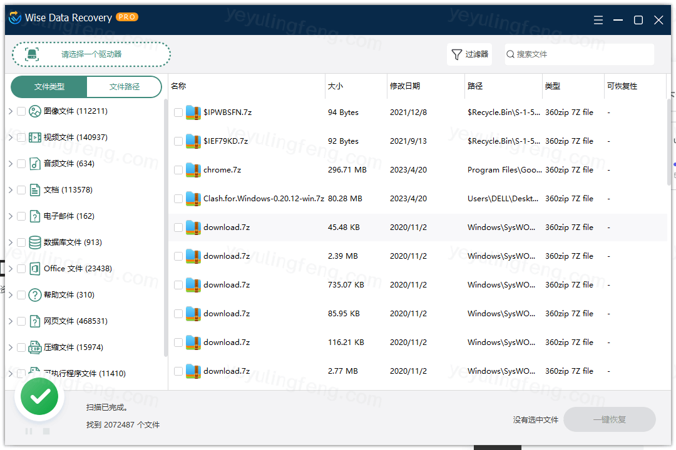676x450 pixels.
Task: Expand the Office 文件 tree node
Action: (x=11, y=269)
